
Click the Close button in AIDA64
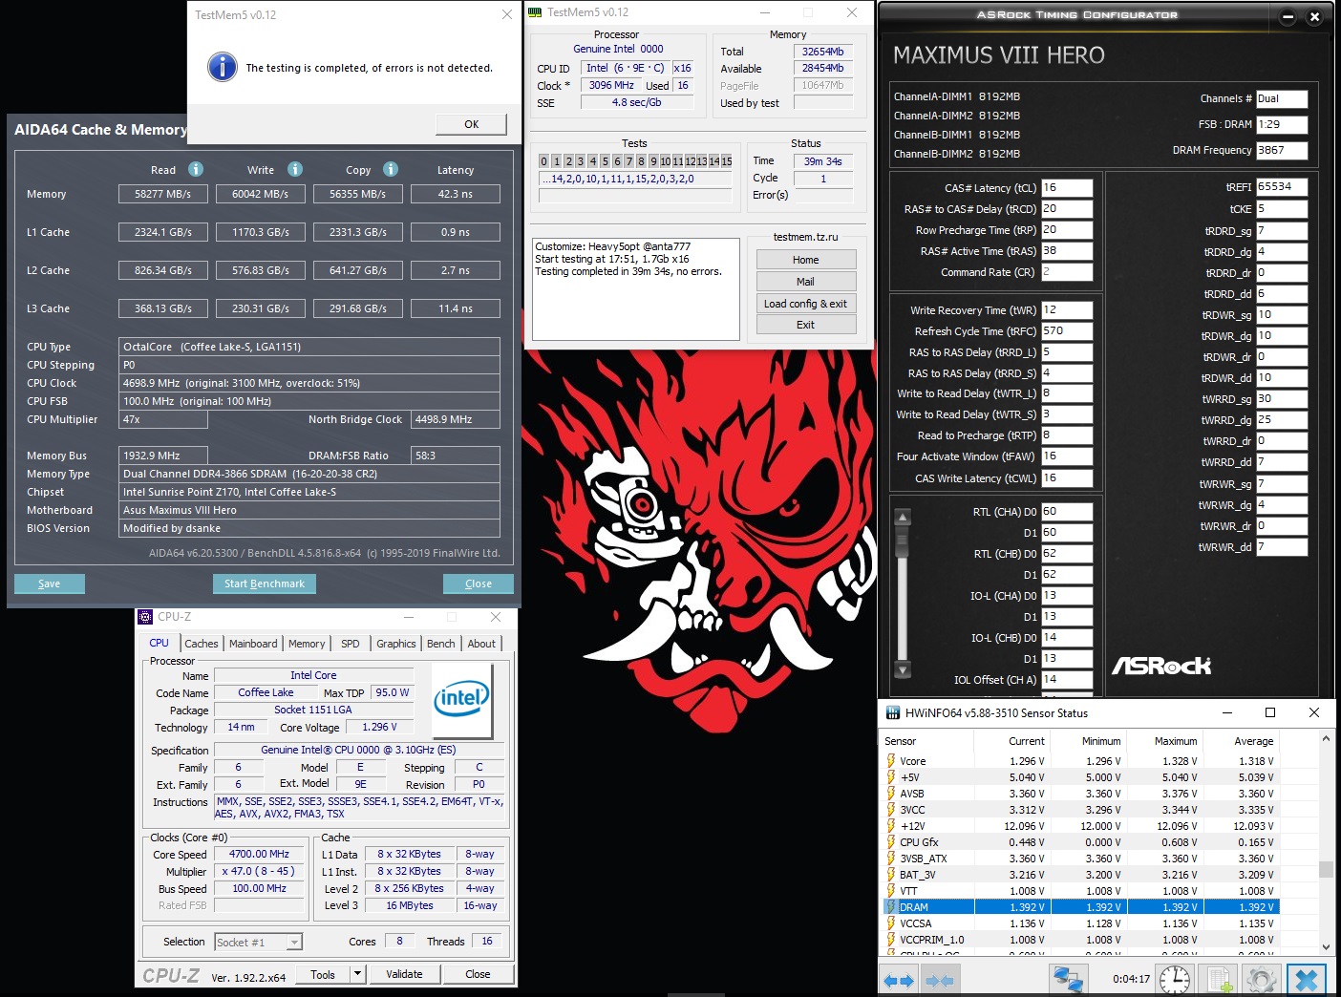pos(479,583)
